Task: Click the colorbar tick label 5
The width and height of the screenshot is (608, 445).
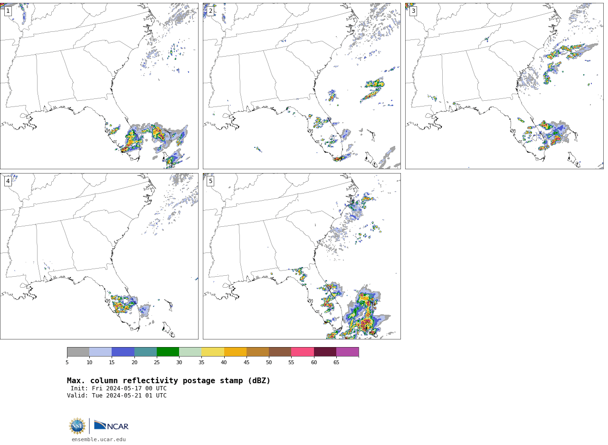Action: [67, 363]
